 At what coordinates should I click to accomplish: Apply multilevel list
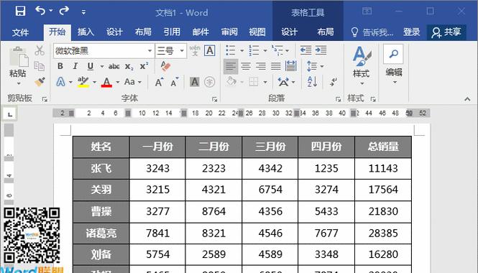pos(277,50)
